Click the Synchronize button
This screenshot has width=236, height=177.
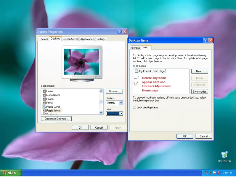200,91
